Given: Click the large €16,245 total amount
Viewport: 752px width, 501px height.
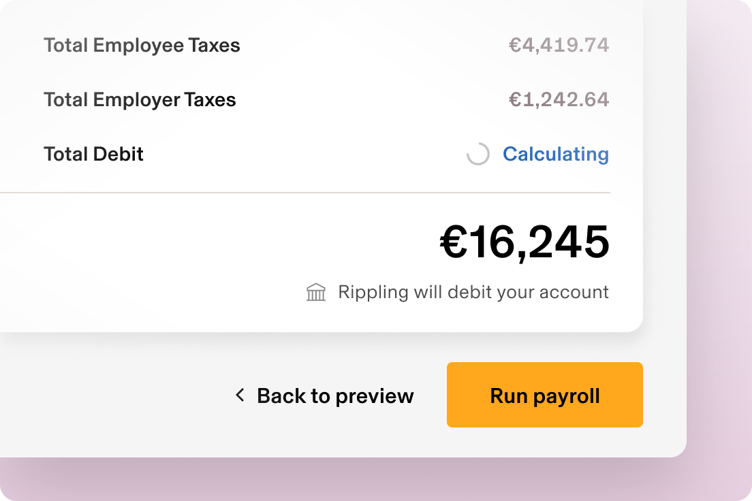Looking at the screenshot, I should click(524, 242).
